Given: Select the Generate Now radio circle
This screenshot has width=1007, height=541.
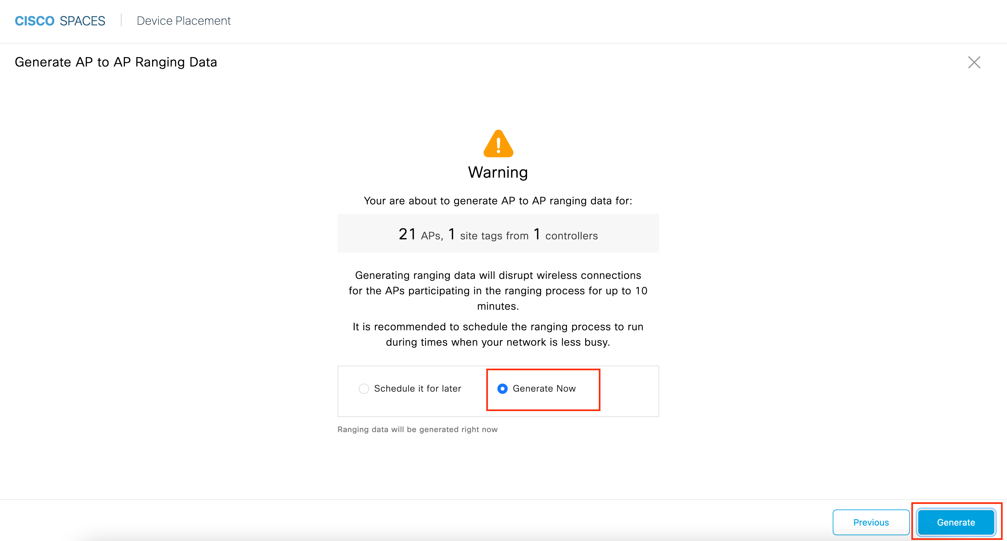Looking at the screenshot, I should pos(502,389).
